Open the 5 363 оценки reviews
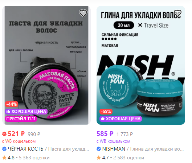Image resolution: width=192 pixels, height=163 pixels. click(34, 158)
